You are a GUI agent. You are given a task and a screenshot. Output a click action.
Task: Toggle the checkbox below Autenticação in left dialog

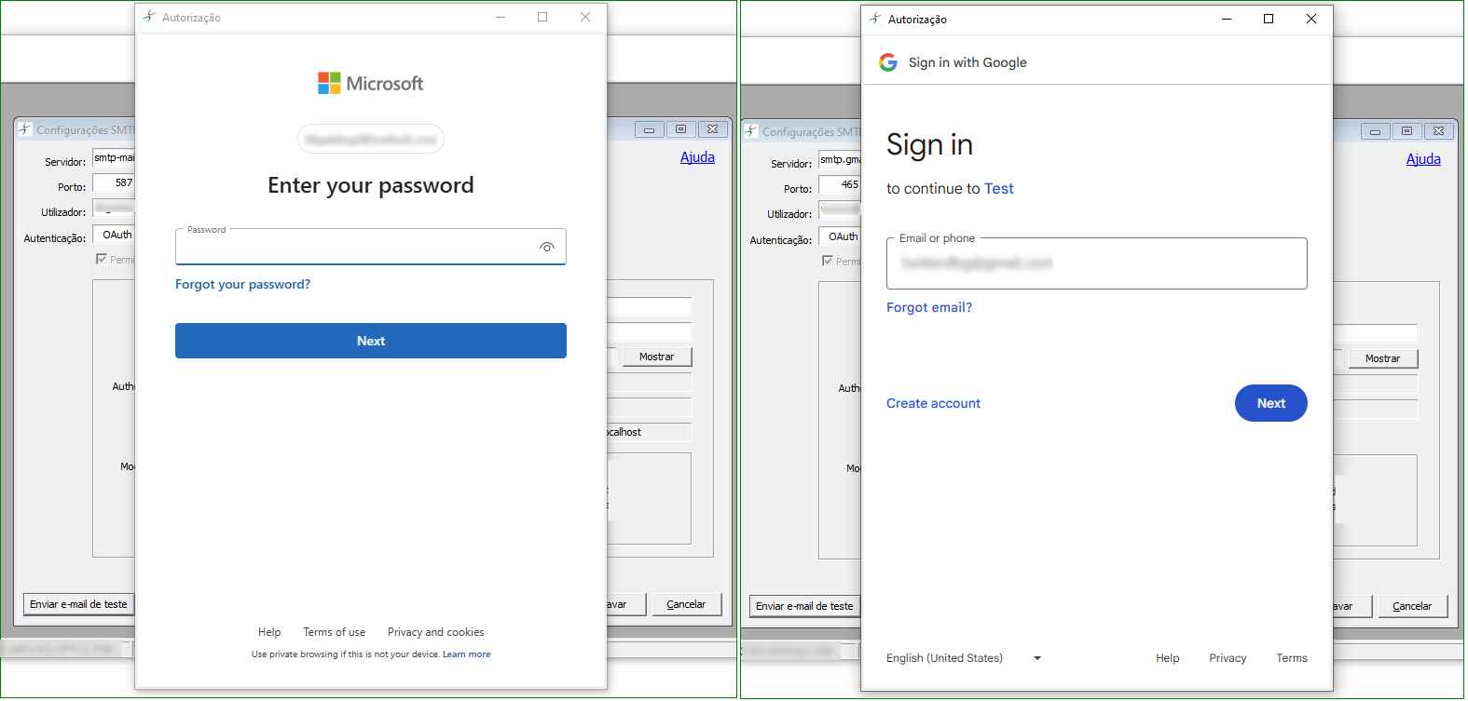[x=102, y=259]
